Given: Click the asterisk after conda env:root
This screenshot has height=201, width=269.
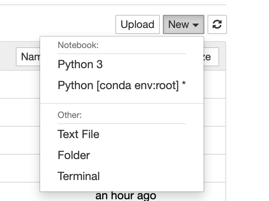Looking at the screenshot, I should 184,86.
